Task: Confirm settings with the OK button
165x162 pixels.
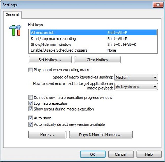Action: click(93, 154)
